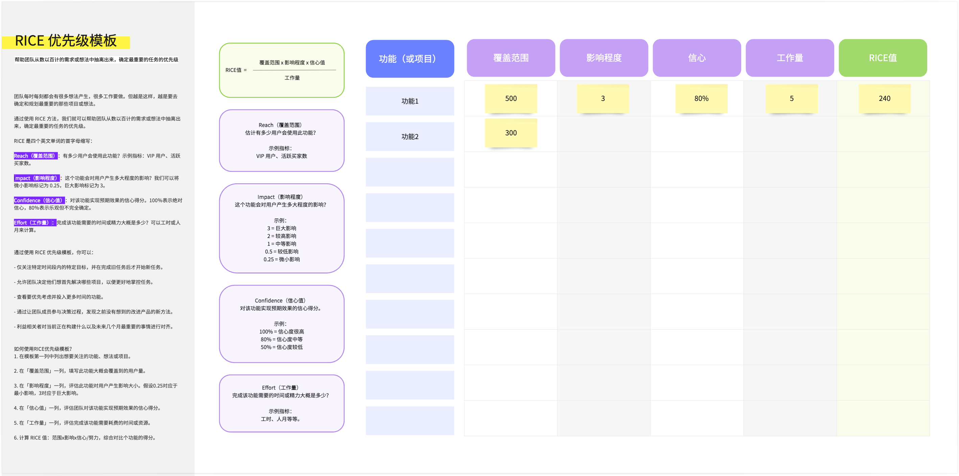The image size is (959, 476).
Task: Click the 影响程度 column header
Action: click(604, 58)
